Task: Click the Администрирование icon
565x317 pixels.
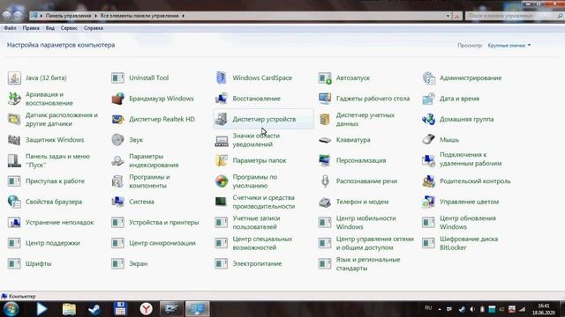Action: coord(428,78)
